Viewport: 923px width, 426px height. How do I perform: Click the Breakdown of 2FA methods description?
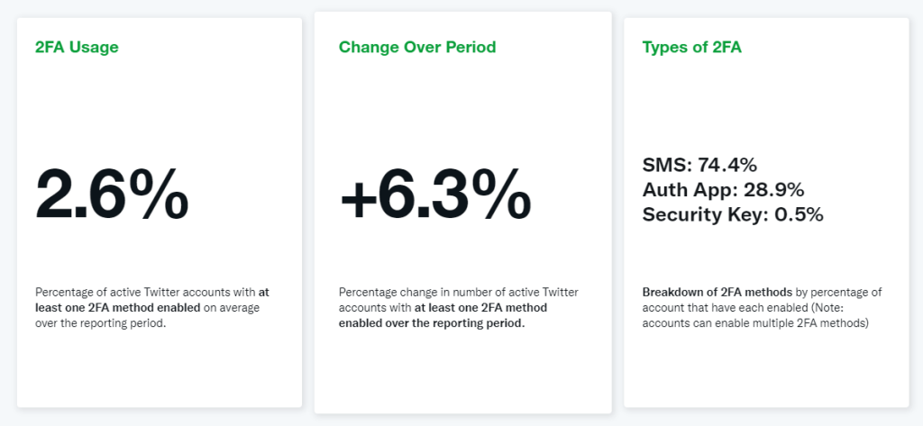(x=760, y=308)
